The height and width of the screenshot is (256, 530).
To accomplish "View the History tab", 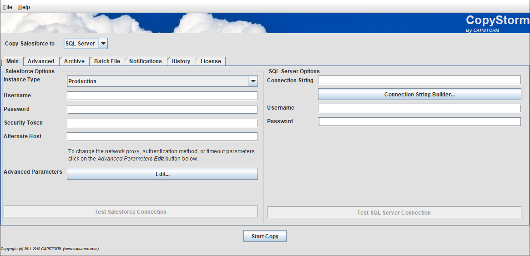I will click(181, 61).
